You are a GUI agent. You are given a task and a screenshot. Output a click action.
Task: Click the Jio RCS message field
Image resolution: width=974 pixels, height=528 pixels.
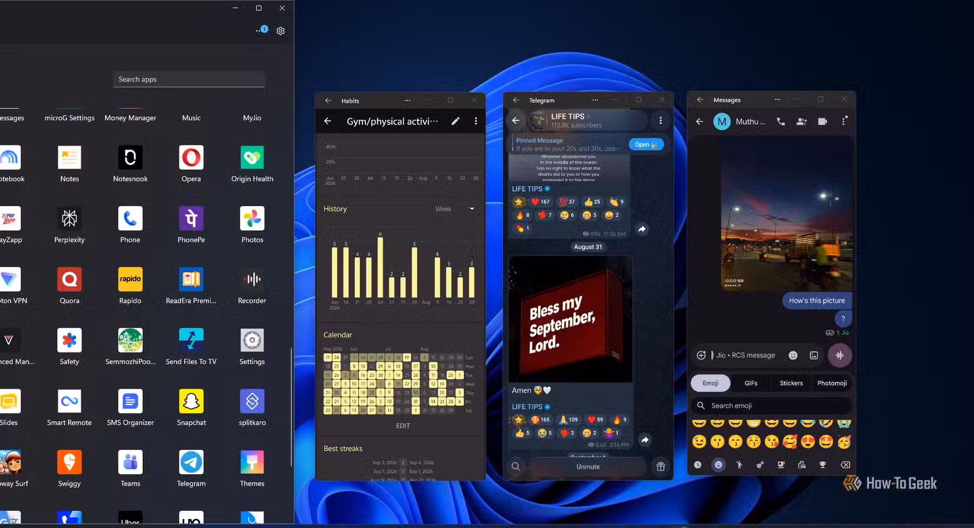[745, 355]
